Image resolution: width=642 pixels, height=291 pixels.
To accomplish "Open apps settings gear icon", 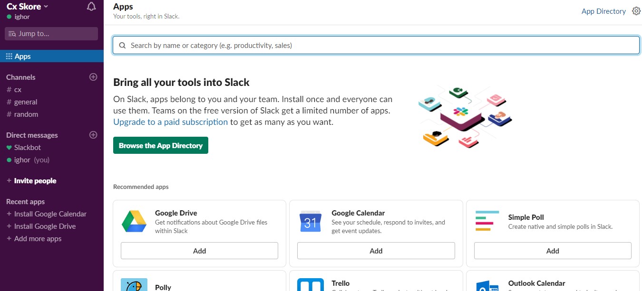I will 636,11.
